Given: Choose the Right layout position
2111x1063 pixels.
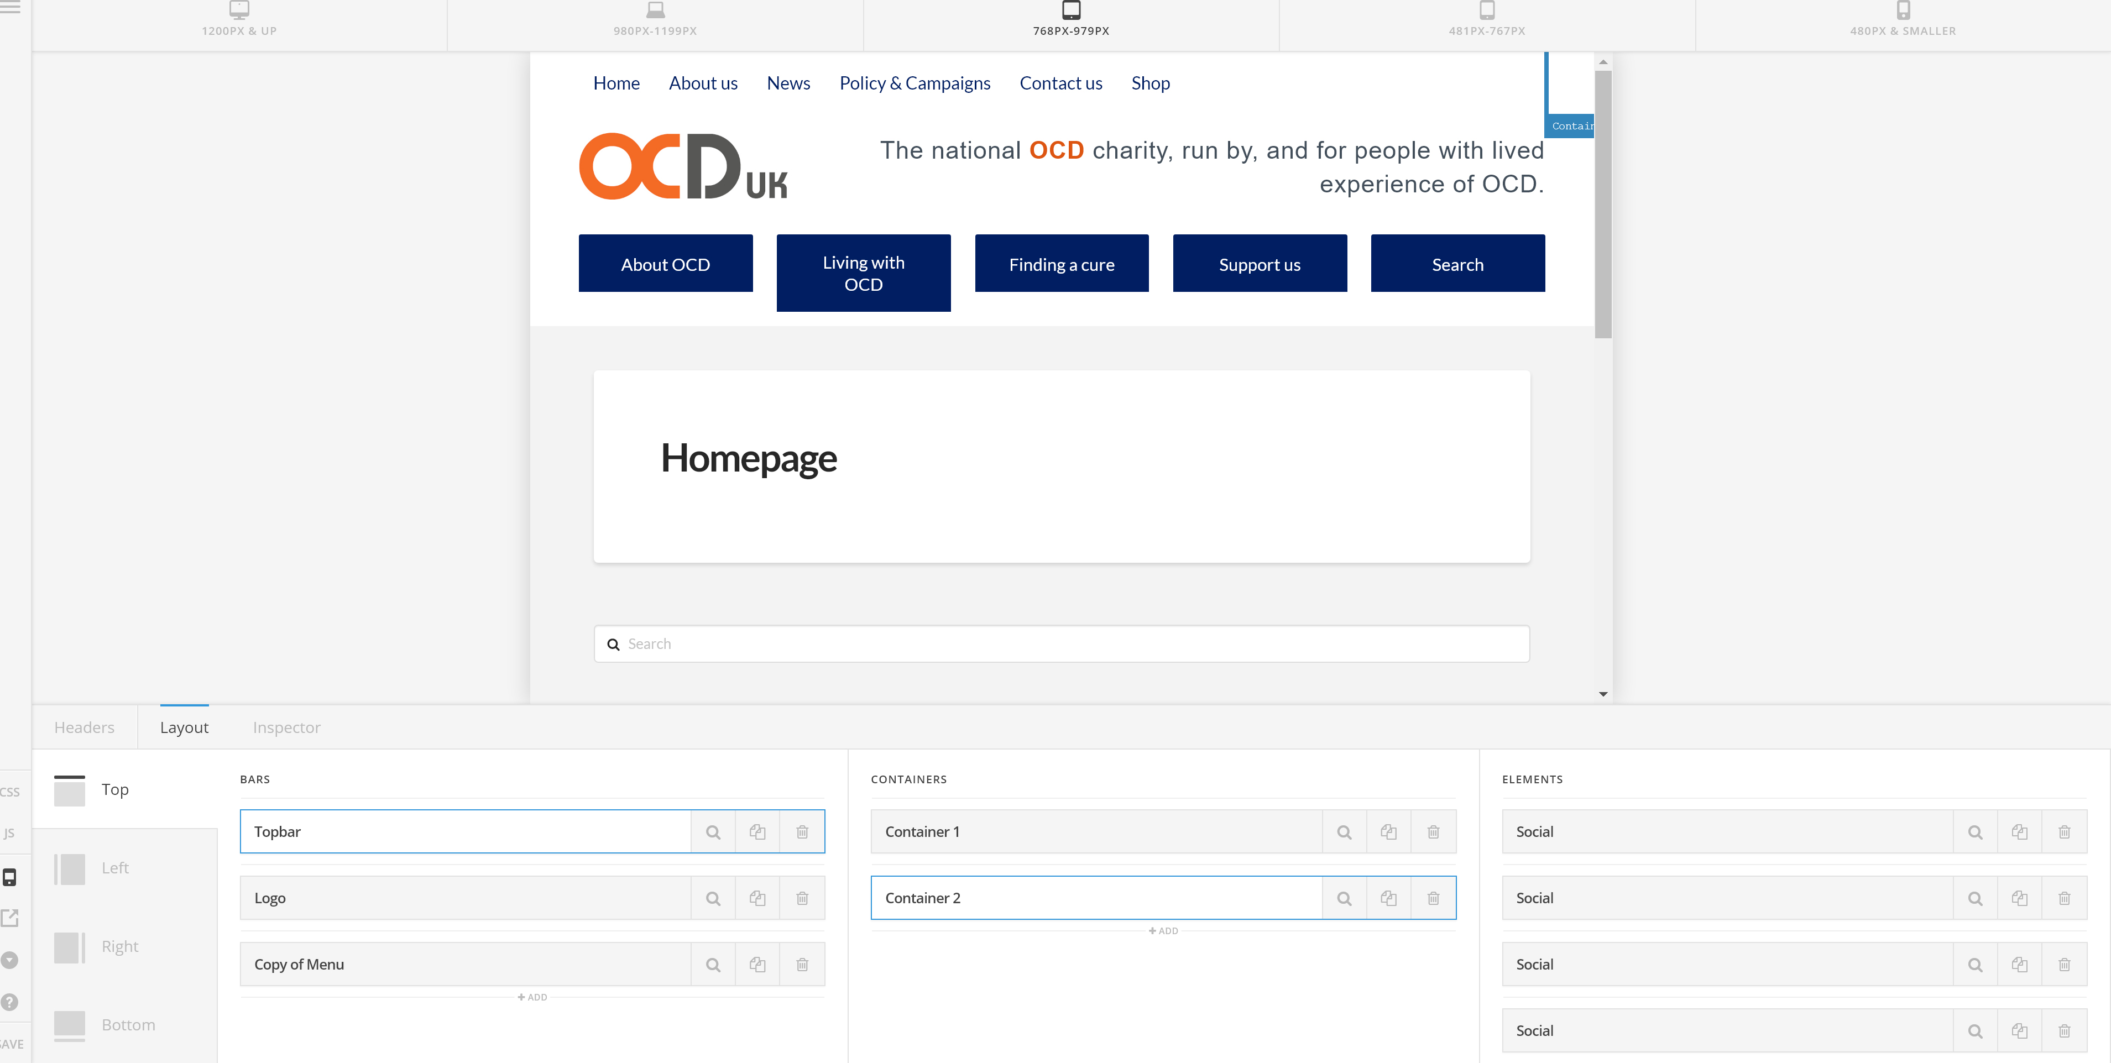Looking at the screenshot, I should click(119, 946).
